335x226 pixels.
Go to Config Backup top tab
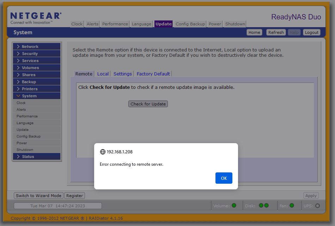(x=190, y=24)
